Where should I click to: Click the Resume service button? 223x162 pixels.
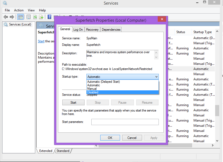click(147, 103)
